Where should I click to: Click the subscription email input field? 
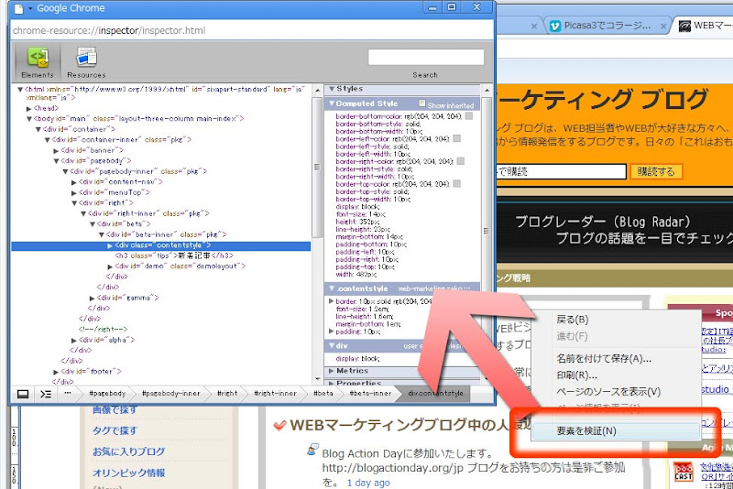coord(561,171)
